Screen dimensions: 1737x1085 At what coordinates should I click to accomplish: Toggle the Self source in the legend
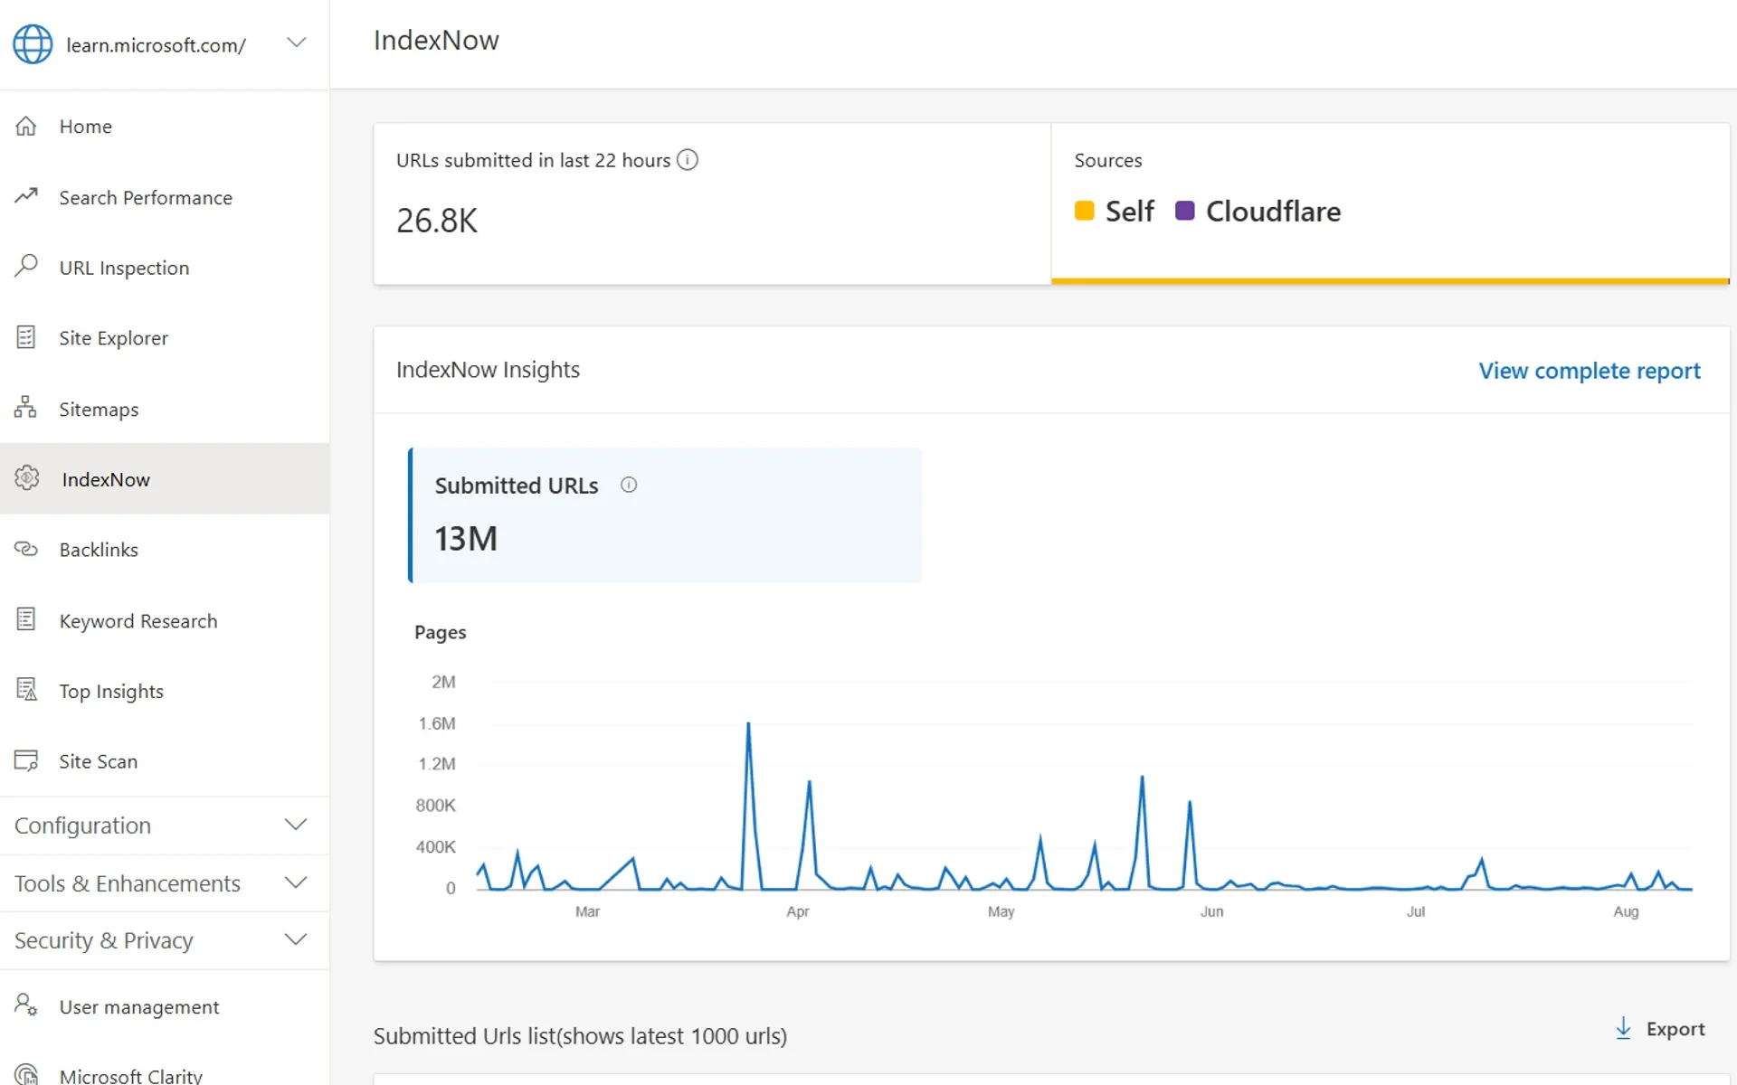point(1113,211)
